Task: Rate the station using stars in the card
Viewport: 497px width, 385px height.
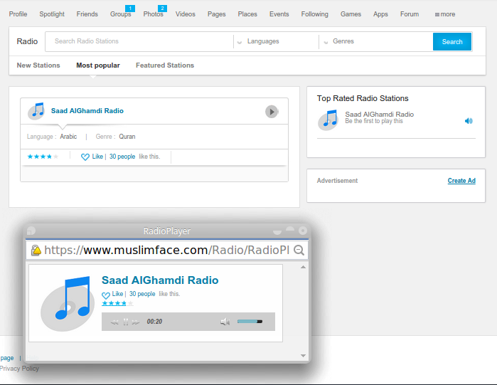Action: point(43,157)
